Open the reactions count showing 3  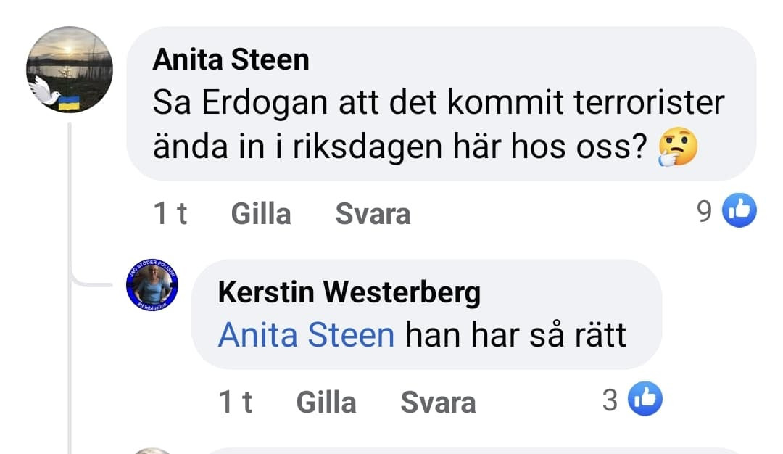(x=610, y=400)
